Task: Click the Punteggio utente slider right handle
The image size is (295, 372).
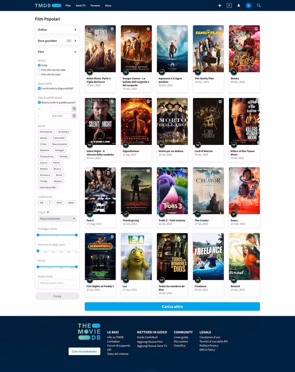Action: pos(76,235)
